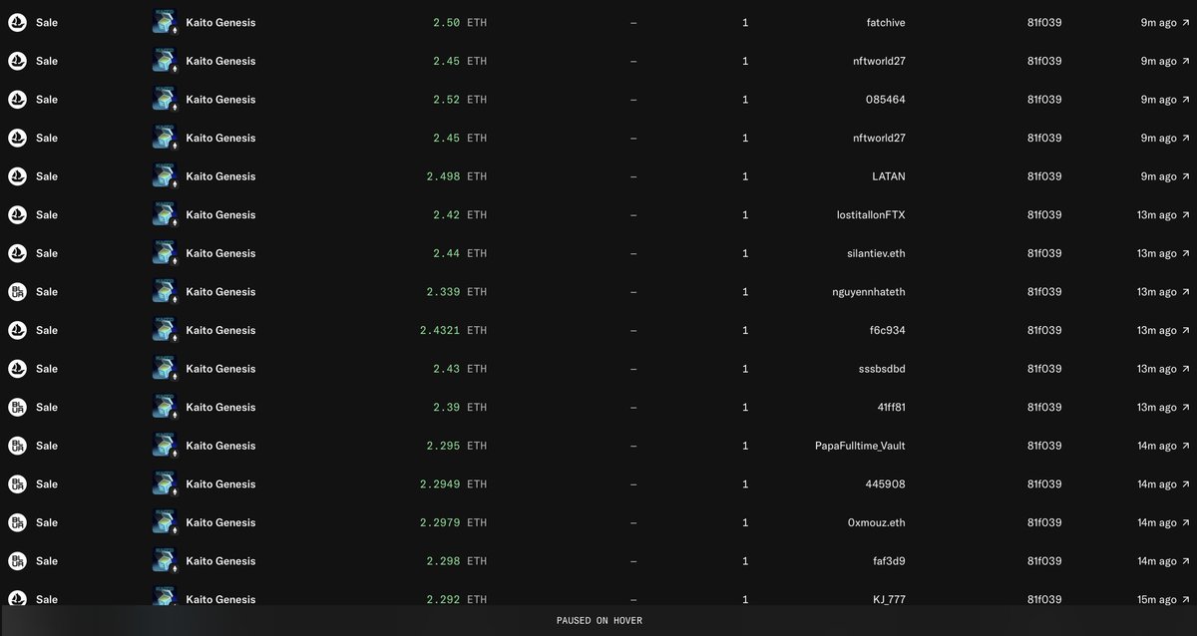Image resolution: width=1197 pixels, height=636 pixels.
Task: Click Blur icon on the 0xmouz.eth sale row
Action: tap(17, 522)
